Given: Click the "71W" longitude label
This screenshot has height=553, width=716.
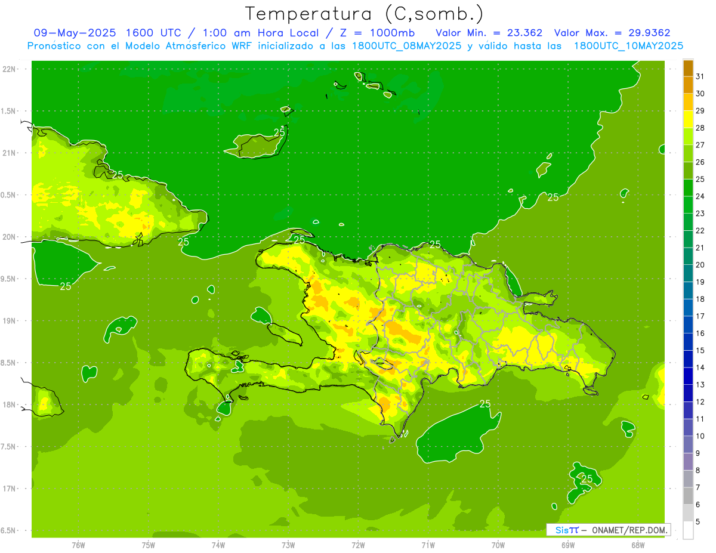Looking at the screenshot, I should (x=428, y=545).
